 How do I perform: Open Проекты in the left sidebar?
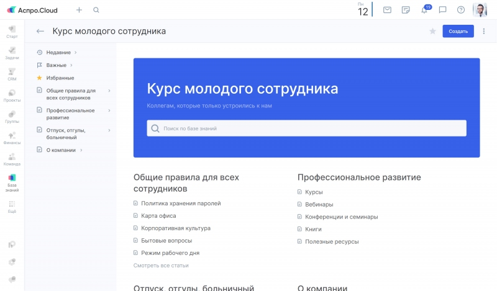point(12,96)
